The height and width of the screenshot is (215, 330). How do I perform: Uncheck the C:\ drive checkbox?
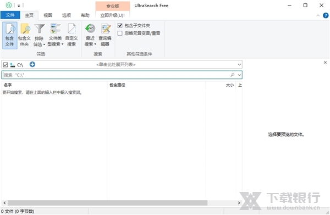click(x=5, y=65)
